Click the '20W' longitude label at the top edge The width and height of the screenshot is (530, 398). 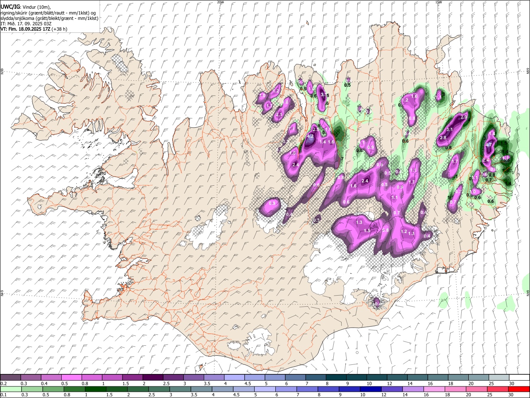(x=220, y=2)
